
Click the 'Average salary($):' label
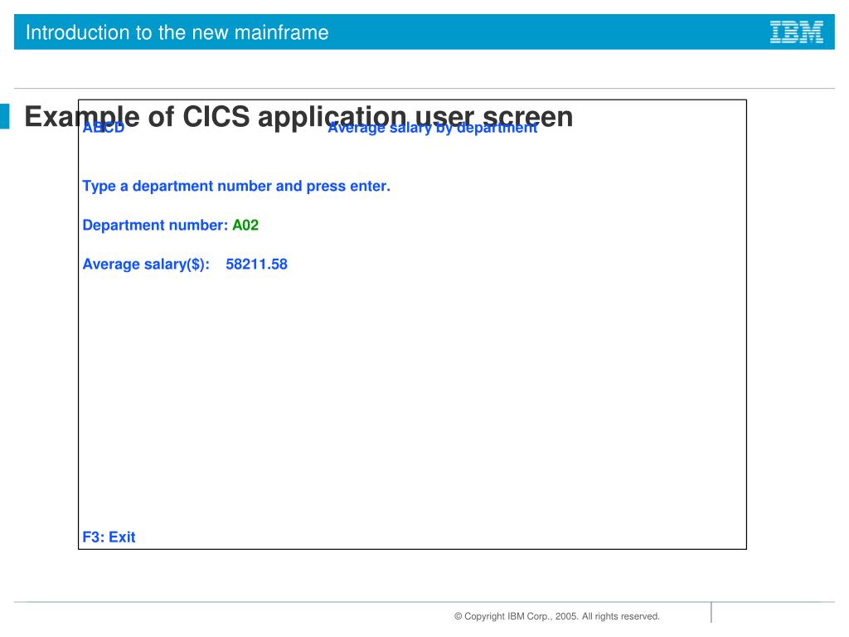[x=146, y=265]
